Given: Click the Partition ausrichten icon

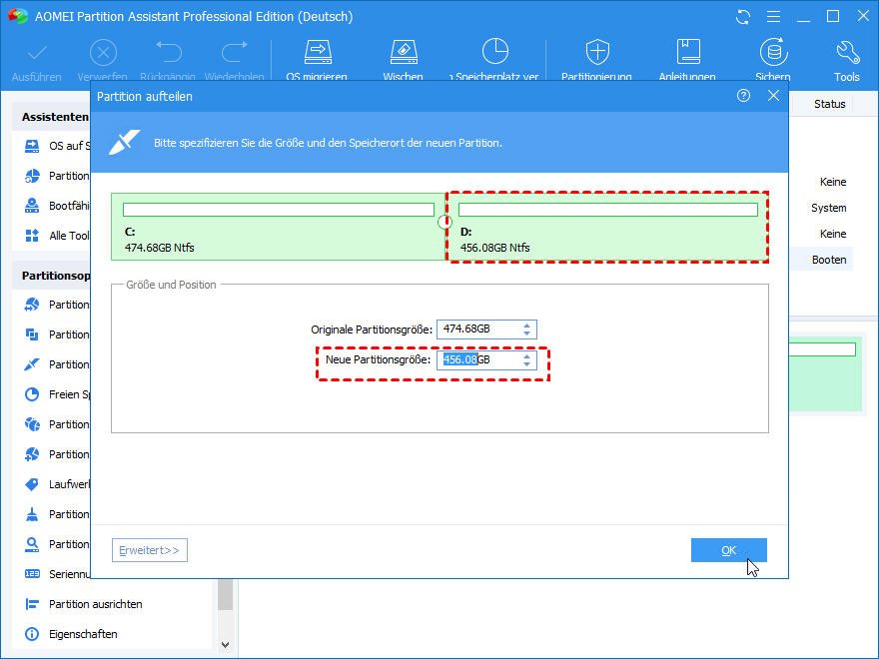Looking at the screenshot, I should point(32,604).
